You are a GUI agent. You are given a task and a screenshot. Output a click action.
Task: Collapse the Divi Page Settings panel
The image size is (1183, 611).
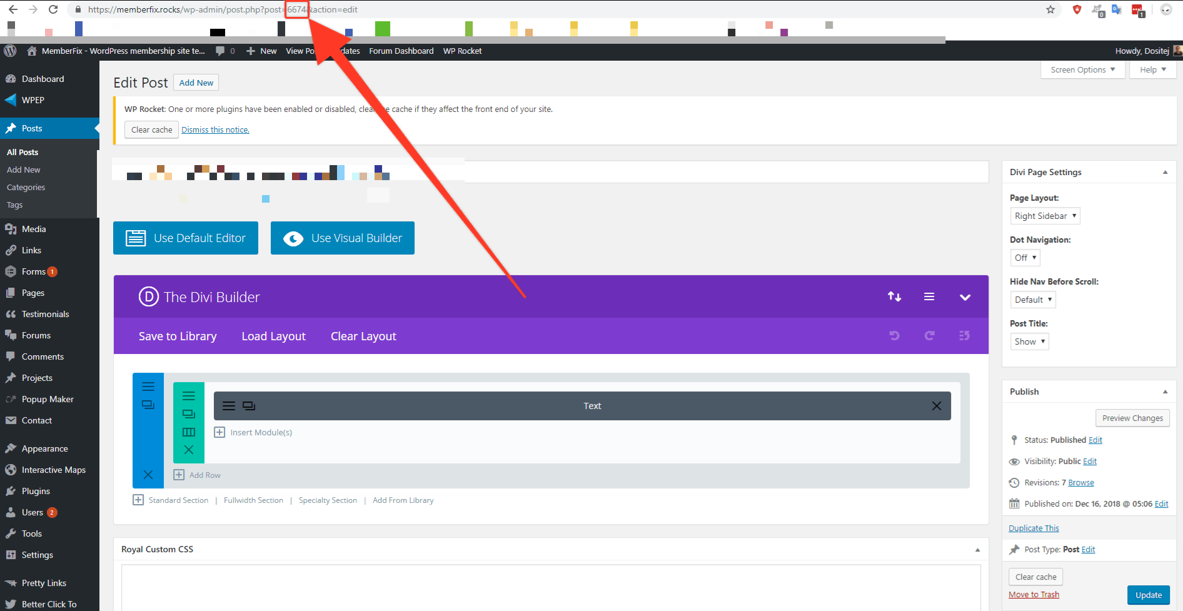[x=1165, y=172]
